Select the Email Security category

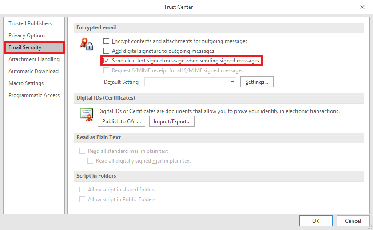25,47
